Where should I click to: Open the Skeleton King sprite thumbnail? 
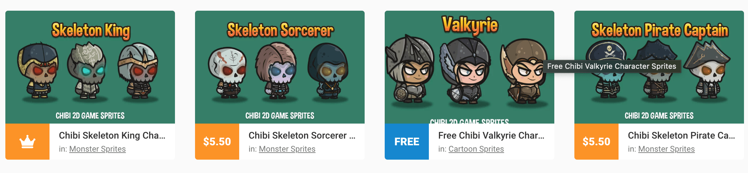click(90, 67)
